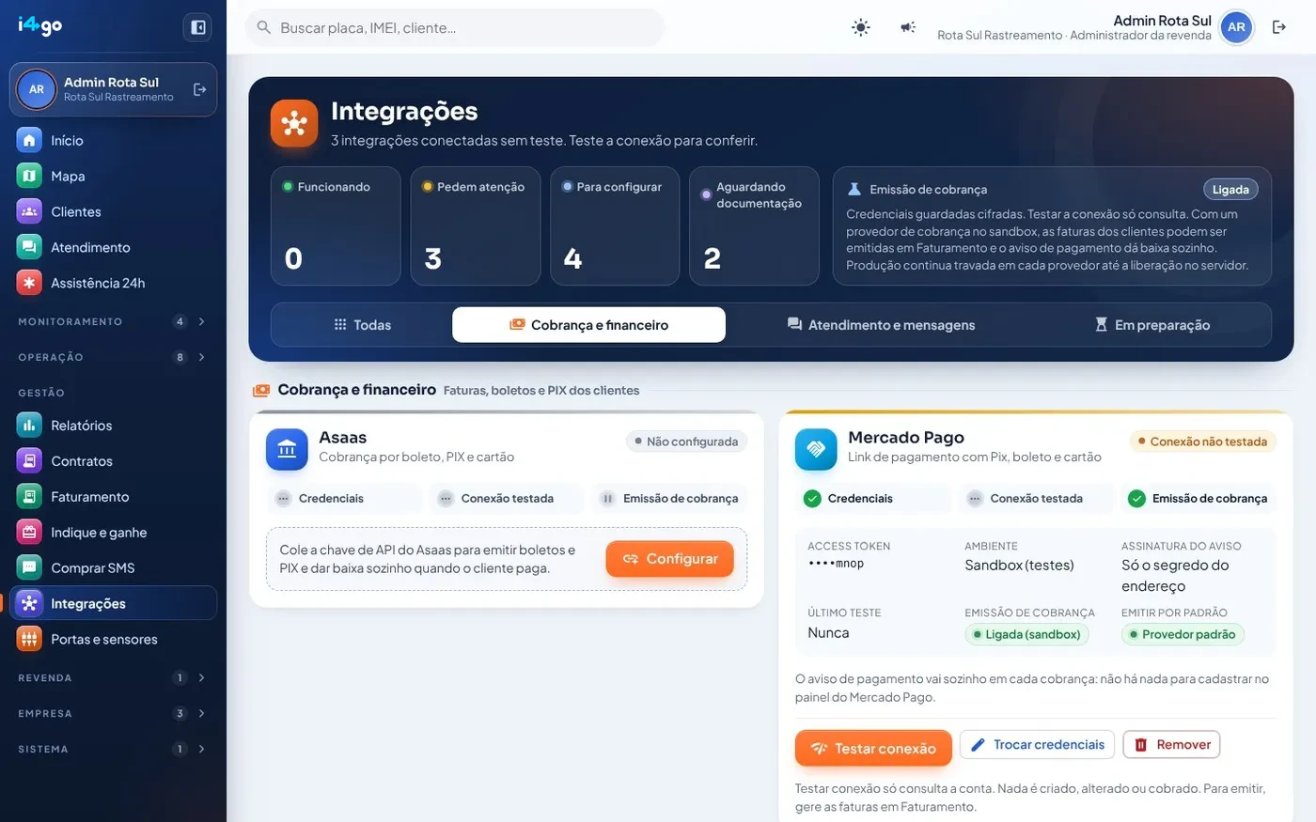Expand the Revenda section

pyautogui.click(x=114, y=677)
